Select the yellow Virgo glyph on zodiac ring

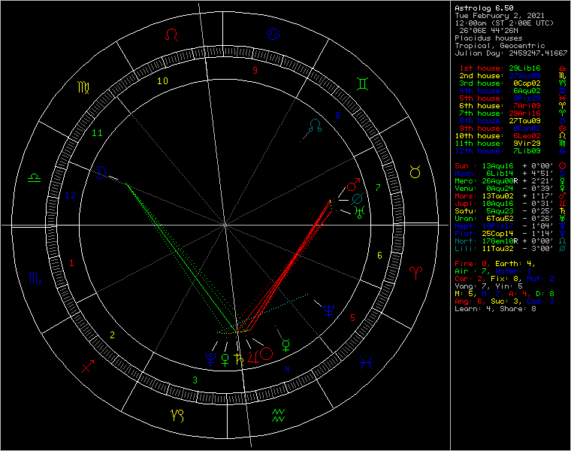click(x=83, y=87)
